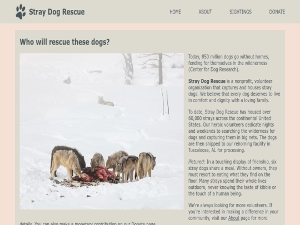Click the italic 'Pictured:' caption label
The image size is (300, 225).
197,162
